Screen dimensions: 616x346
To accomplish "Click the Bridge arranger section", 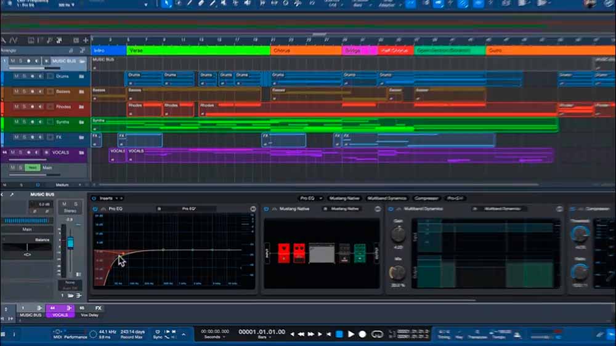I will click(360, 50).
